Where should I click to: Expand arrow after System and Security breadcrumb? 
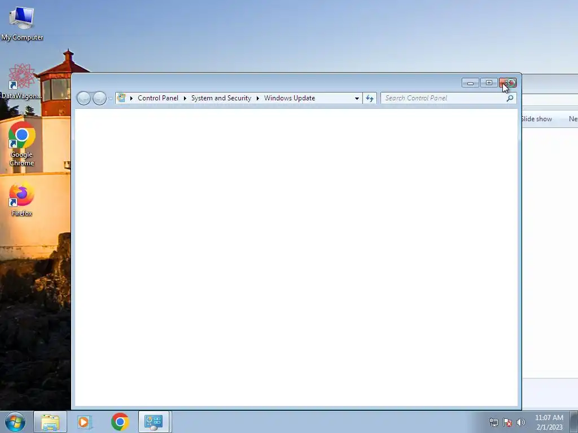pyautogui.click(x=257, y=98)
